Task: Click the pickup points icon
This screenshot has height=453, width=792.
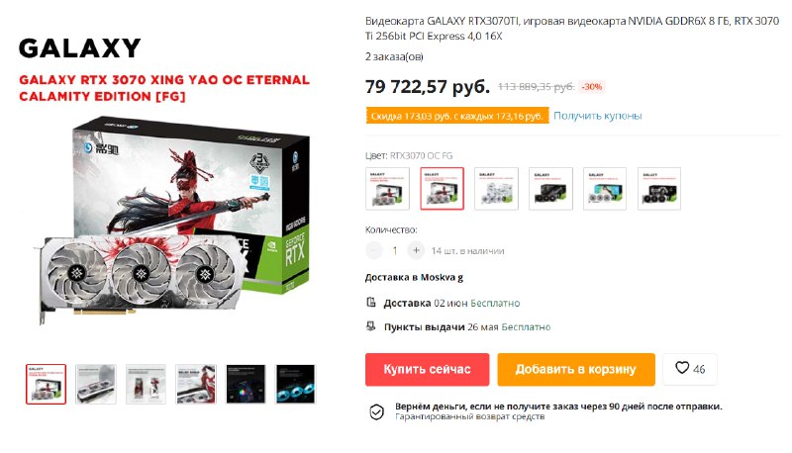Action: (370, 326)
